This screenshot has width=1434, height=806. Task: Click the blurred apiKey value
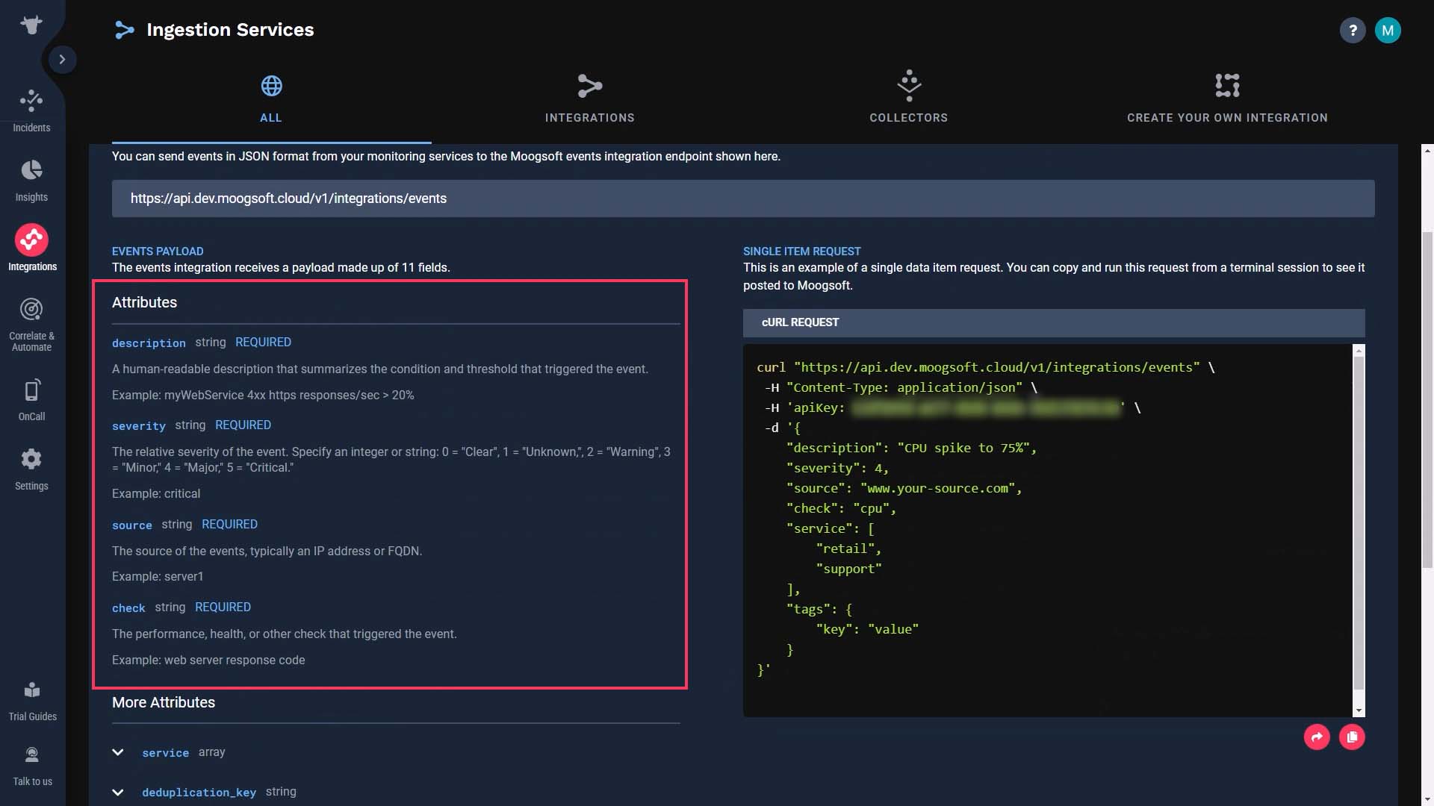987,407
